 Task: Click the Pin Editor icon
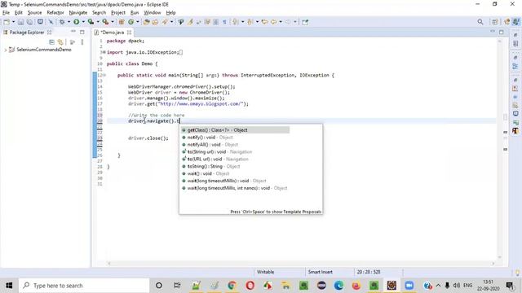(305, 22)
